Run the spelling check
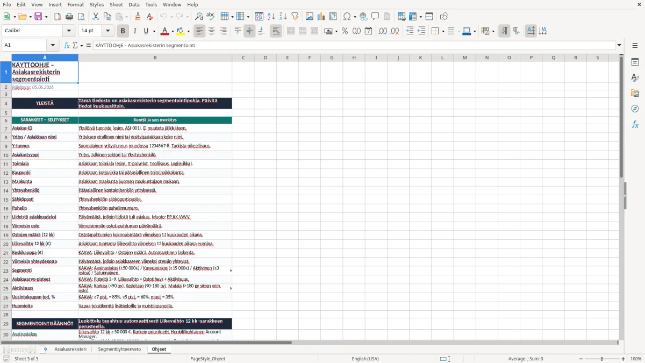This screenshot has width=645, height=363. 210,17
